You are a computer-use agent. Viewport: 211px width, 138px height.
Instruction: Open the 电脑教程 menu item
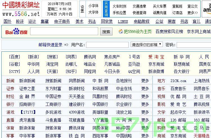point(142,21)
